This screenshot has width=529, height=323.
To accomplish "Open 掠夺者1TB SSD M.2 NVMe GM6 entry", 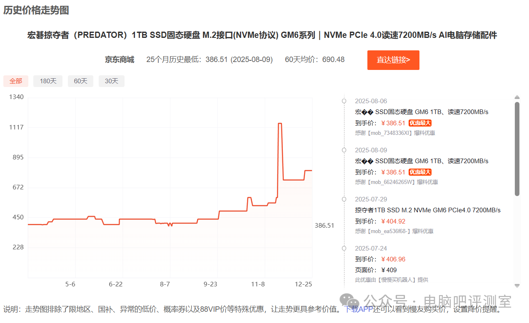I will tap(428, 210).
